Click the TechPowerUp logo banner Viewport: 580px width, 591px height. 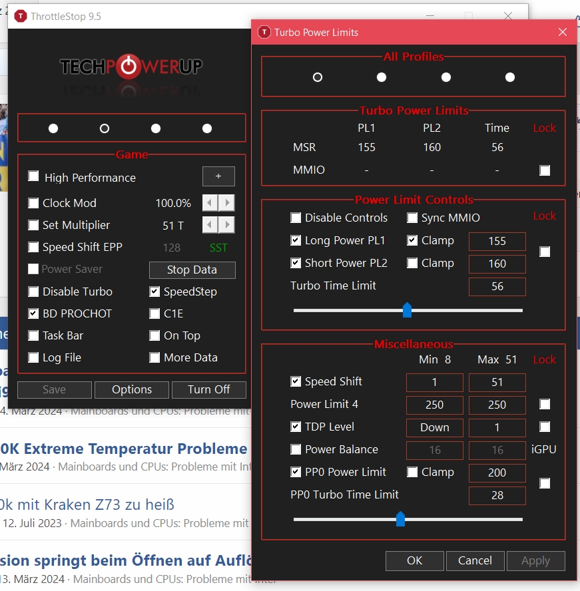coord(131,67)
